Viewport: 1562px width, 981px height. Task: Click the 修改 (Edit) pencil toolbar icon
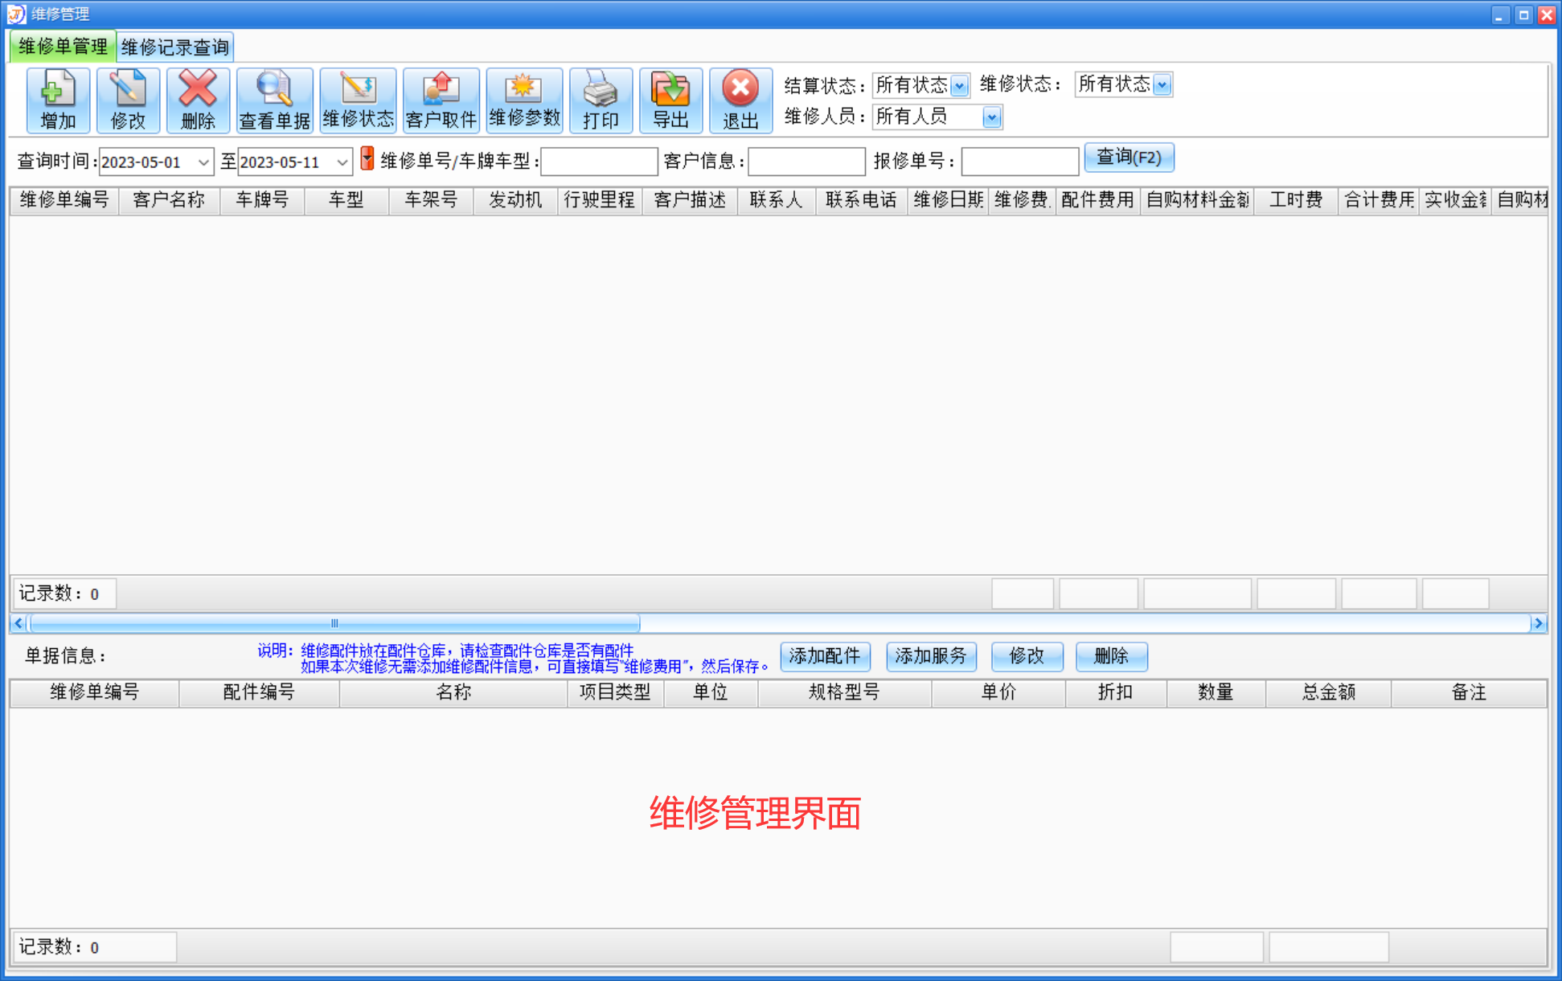pyautogui.click(x=128, y=100)
